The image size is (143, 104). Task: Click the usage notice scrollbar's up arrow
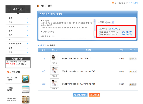coord(95,20)
